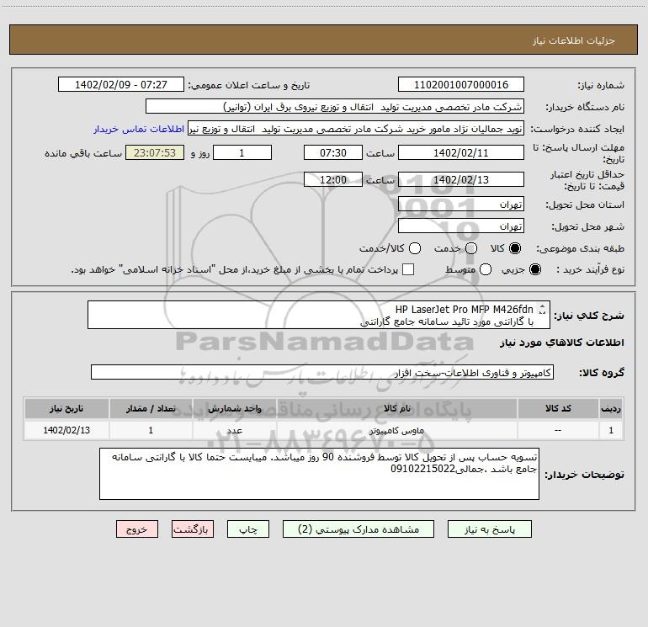Click the price validity date 1402/02/13 field
The width and height of the screenshot is (648, 627).
(461, 179)
